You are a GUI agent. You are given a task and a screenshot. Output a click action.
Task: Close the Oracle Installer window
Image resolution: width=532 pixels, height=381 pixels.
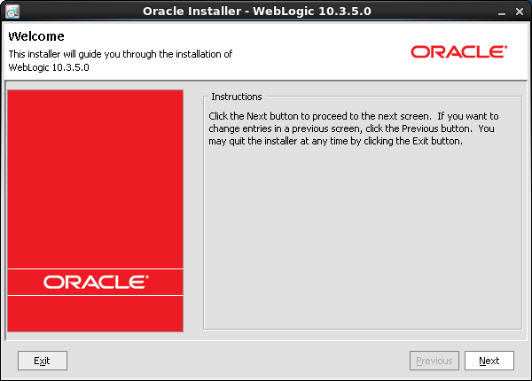tap(520, 12)
